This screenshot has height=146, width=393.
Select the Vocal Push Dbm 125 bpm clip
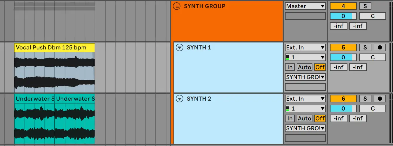(54, 48)
